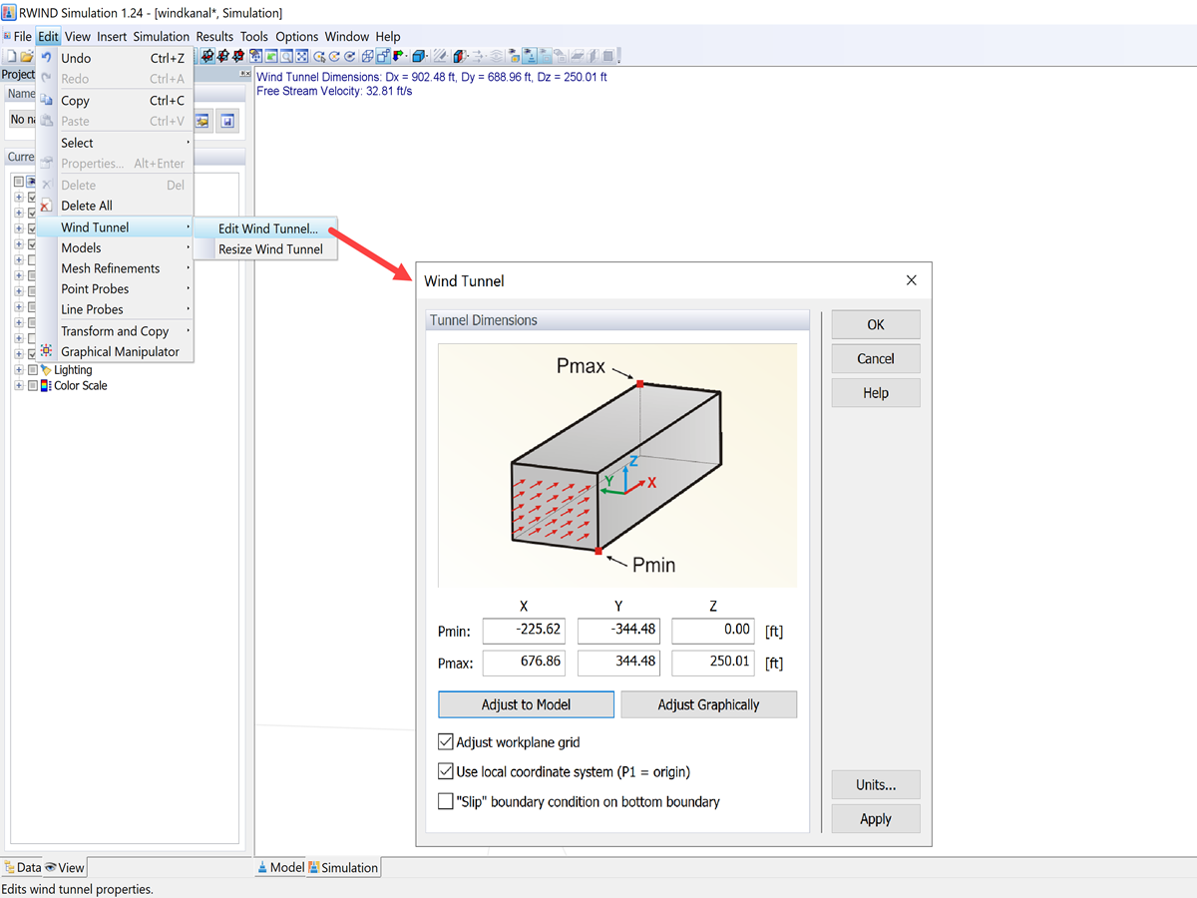
Task: Click the colored axis arrows toolbar icon
Action: point(398,56)
